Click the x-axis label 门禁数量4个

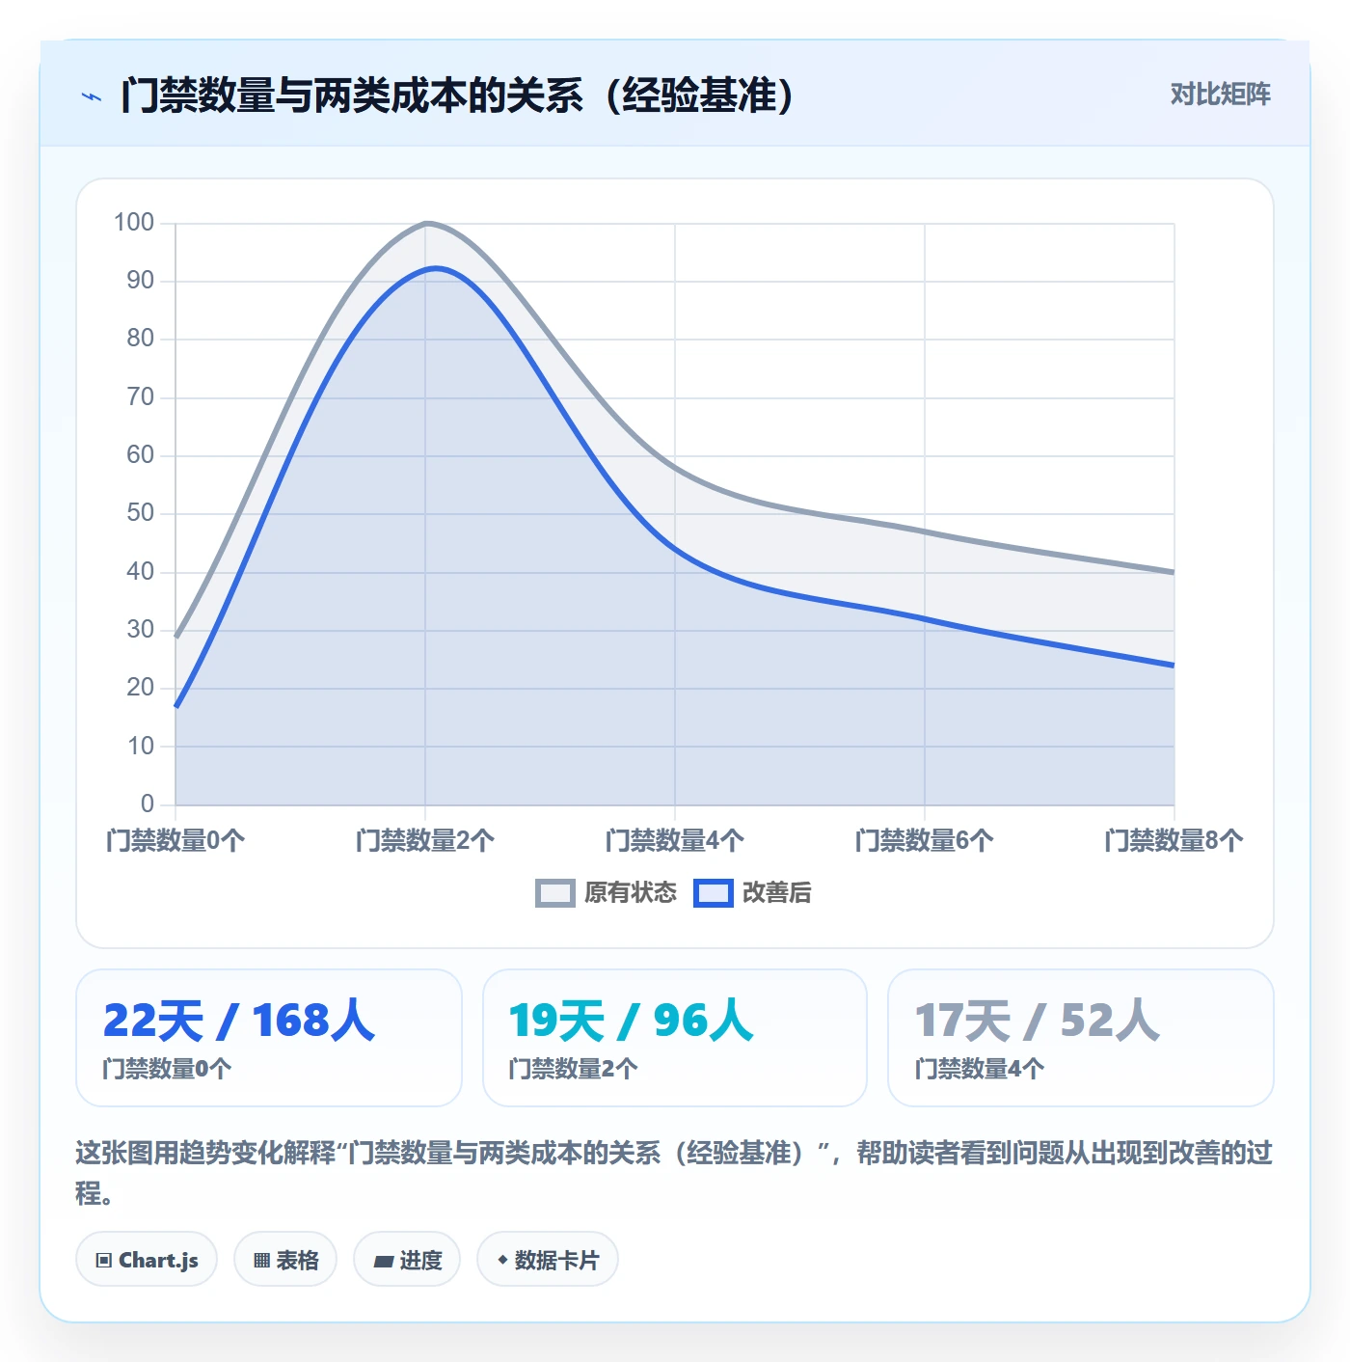click(675, 840)
